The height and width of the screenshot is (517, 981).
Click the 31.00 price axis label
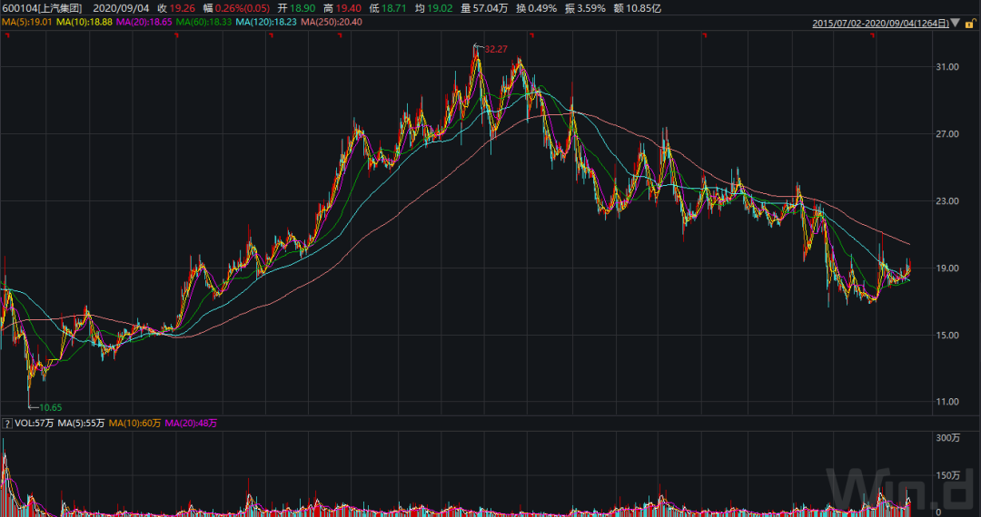[x=948, y=68]
